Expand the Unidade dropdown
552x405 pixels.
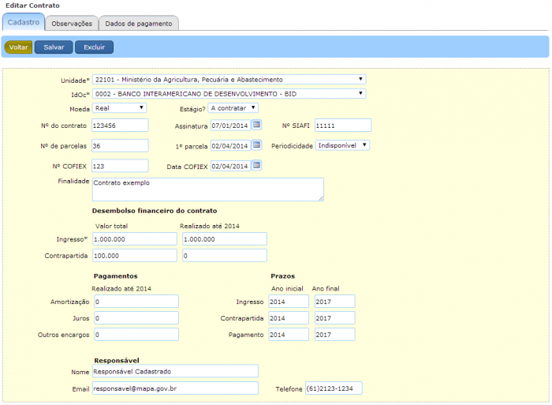[x=229, y=79]
